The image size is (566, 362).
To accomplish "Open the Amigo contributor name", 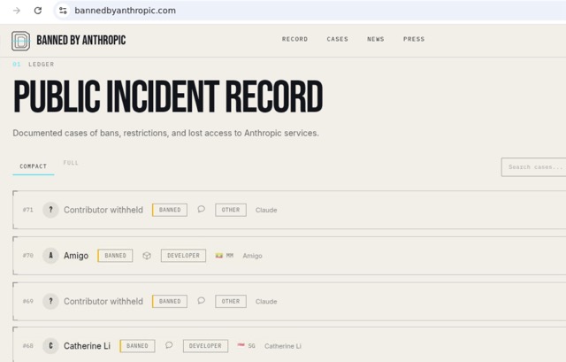I will coord(76,256).
